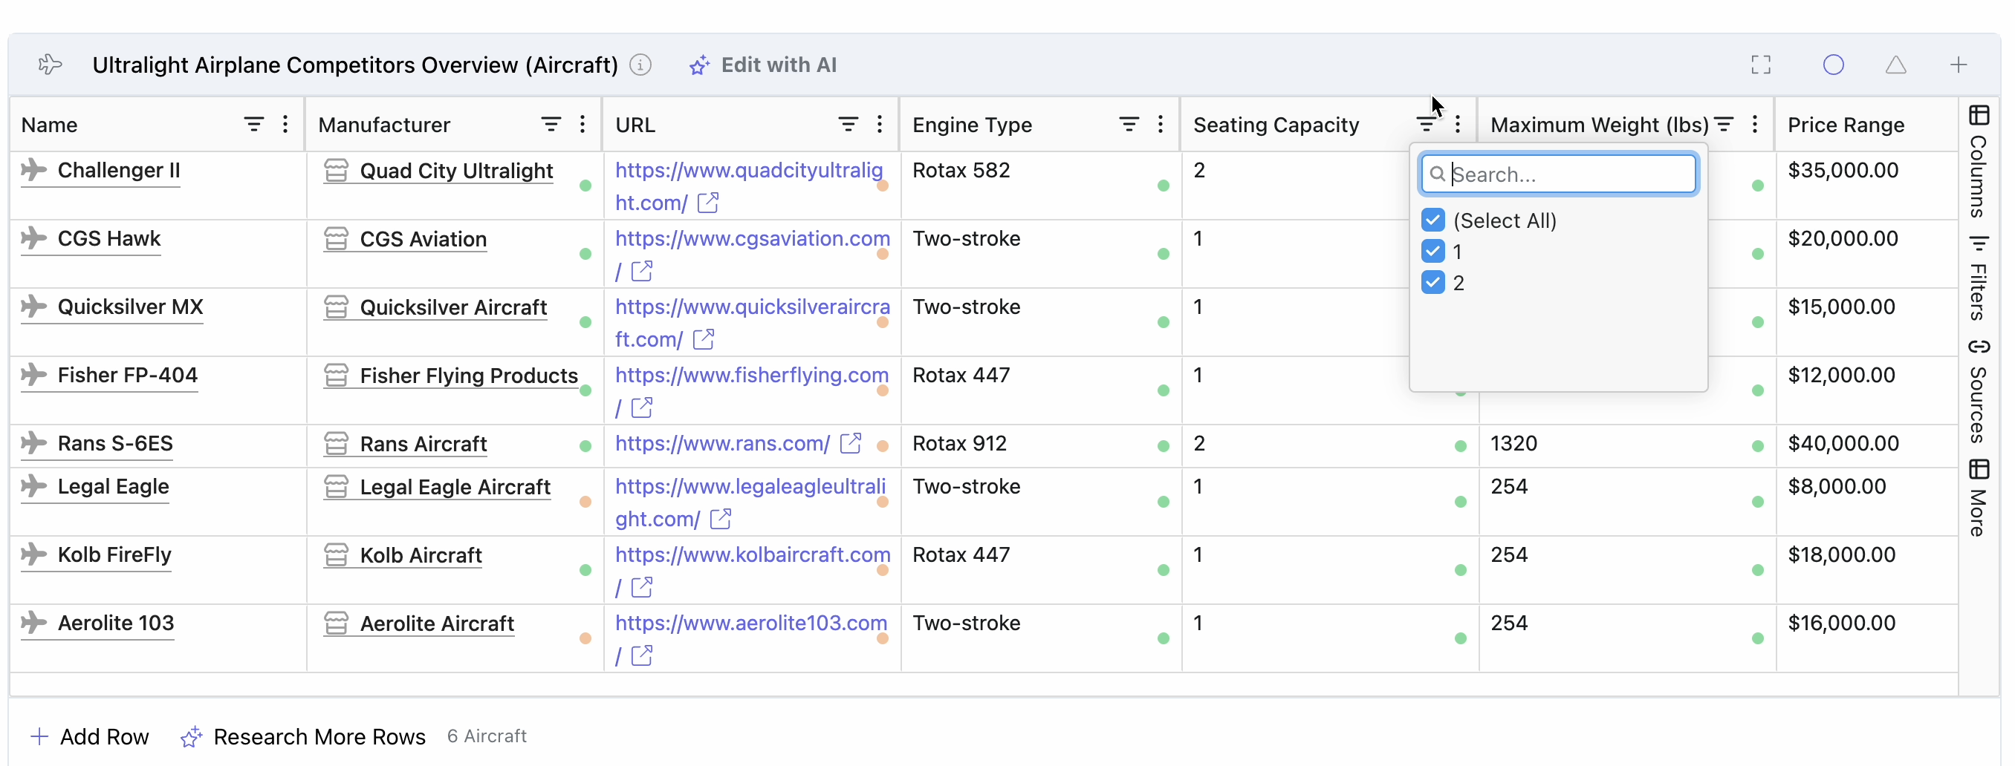2015x766 pixels.
Task: Open the Engine Type column filter
Action: pyautogui.click(x=1128, y=123)
